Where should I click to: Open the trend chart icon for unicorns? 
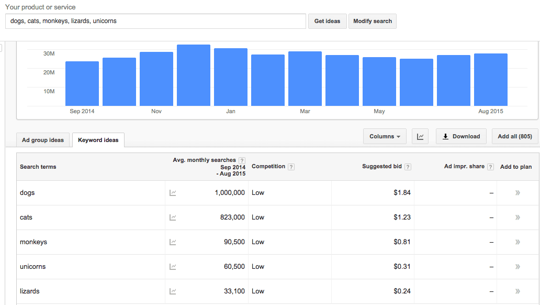point(173,267)
